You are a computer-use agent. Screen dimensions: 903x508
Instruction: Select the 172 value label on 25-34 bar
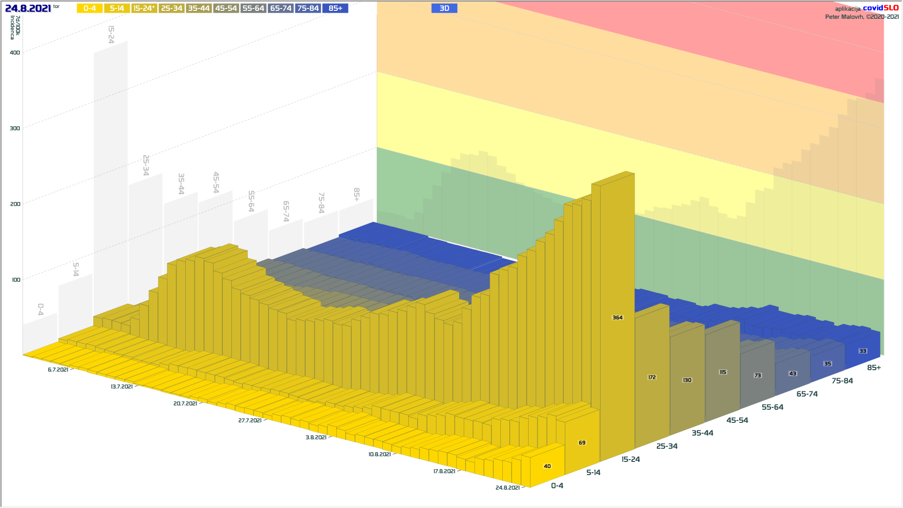coord(652,377)
